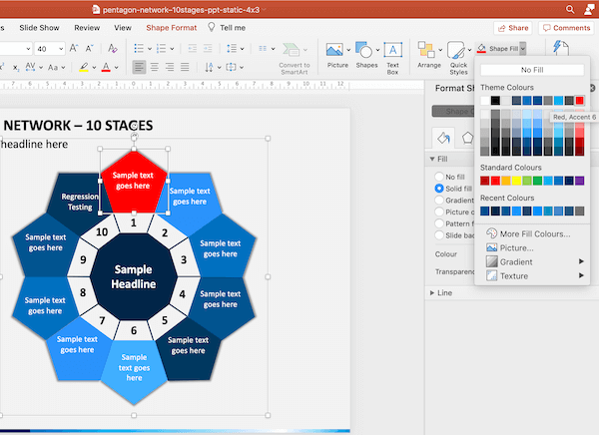Justify text alignment
The image size is (599, 435).
pos(185,67)
